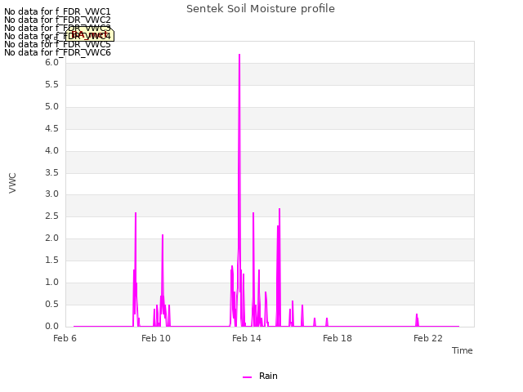Click the 1.0 y-axis tick label
Image resolution: width=523 pixels, height=392 pixels.
(51, 282)
